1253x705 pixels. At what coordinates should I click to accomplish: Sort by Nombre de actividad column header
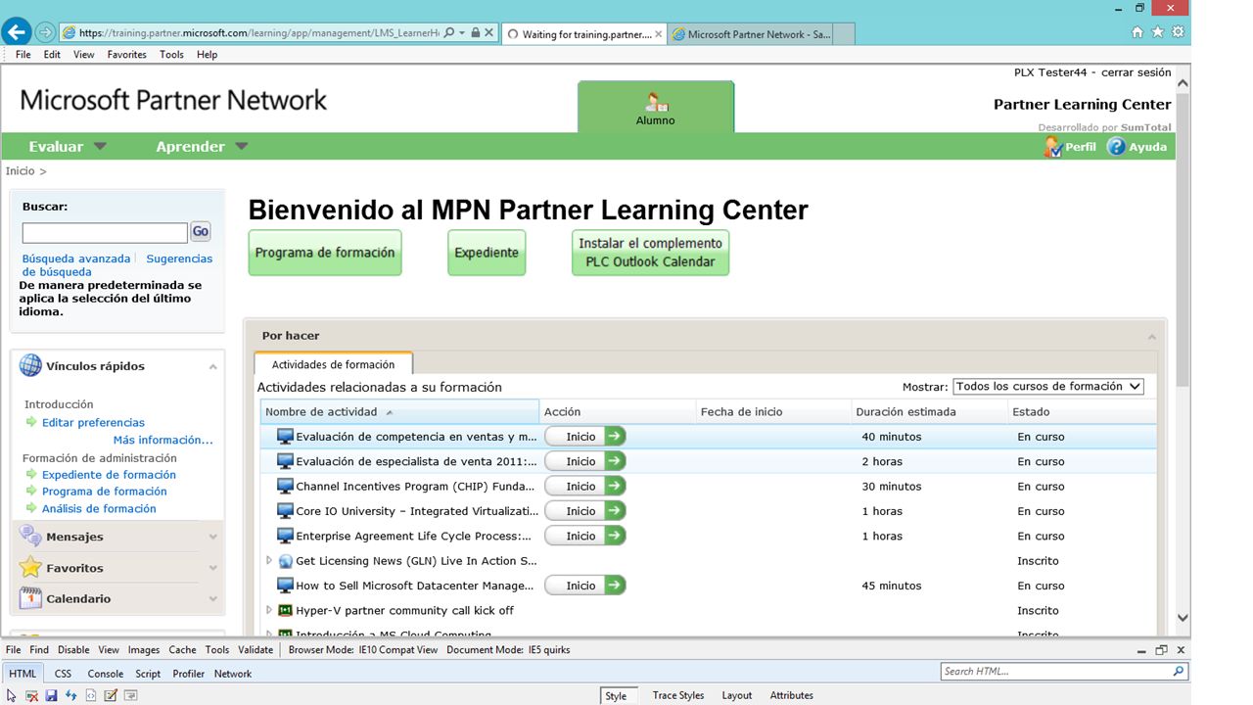tap(399, 412)
